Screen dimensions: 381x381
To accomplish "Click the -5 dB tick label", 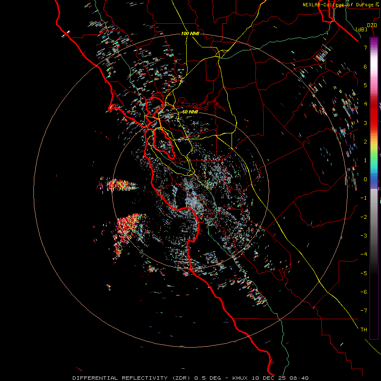I will click(x=364, y=273).
